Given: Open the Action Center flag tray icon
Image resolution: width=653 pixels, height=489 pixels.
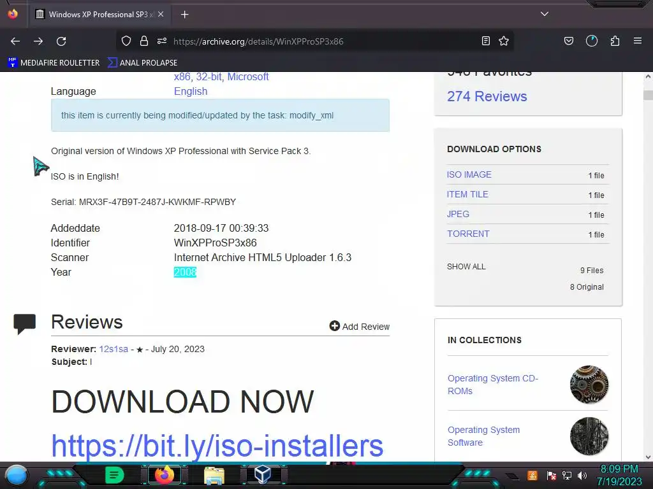Looking at the screenshot, I should (x=552, y=476).
